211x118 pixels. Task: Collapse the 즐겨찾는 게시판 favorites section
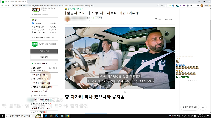(x=56, y=63)
